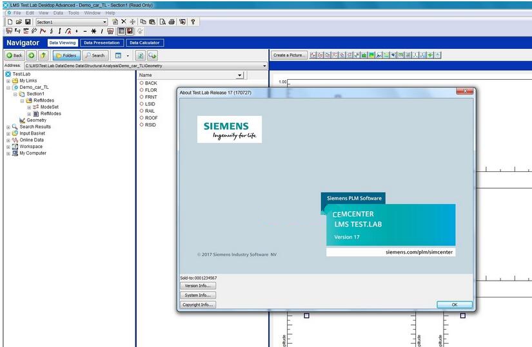The image size is (532, 347).
Task: Click the arc with red A icon
Action: pyautogui.click(x=68, y=31)
